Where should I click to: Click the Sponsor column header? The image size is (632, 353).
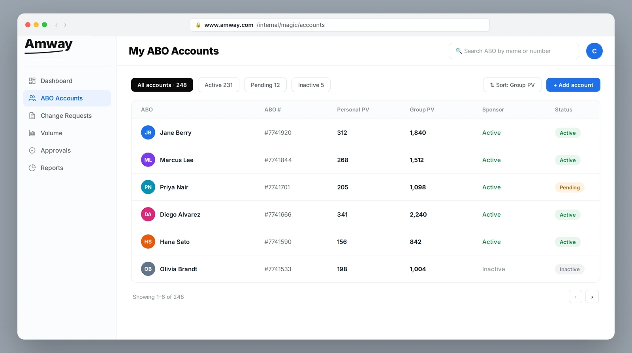[x=493, y=109]
